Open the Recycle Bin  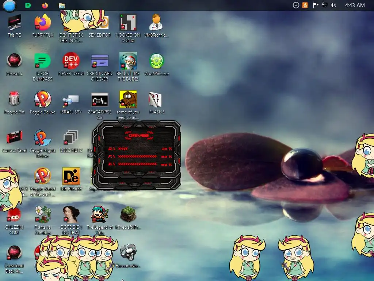pyautogui.click(x=14, y=102)
